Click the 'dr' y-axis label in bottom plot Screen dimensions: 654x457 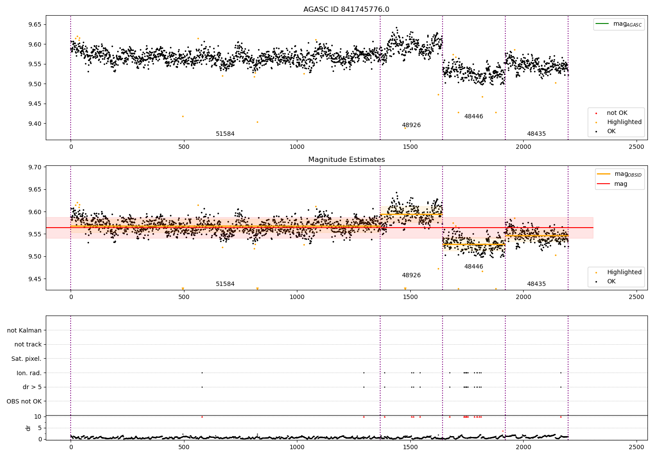[28, 428]
